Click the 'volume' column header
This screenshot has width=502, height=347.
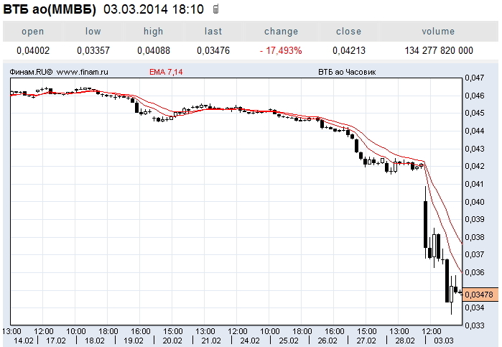(x=438, y=31)
